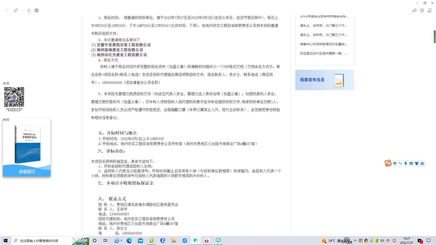Click the cube icon at top right
The width and height of the screenshot is (436, 245).
pyautogui.click(x=422, y=10)
